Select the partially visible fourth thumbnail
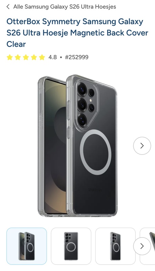155x271 pixels. pos(147,246)
